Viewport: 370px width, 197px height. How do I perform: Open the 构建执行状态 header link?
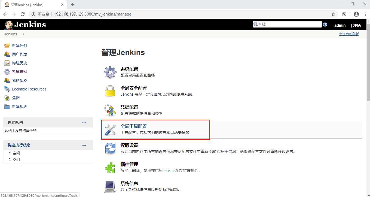coord(19,145)
